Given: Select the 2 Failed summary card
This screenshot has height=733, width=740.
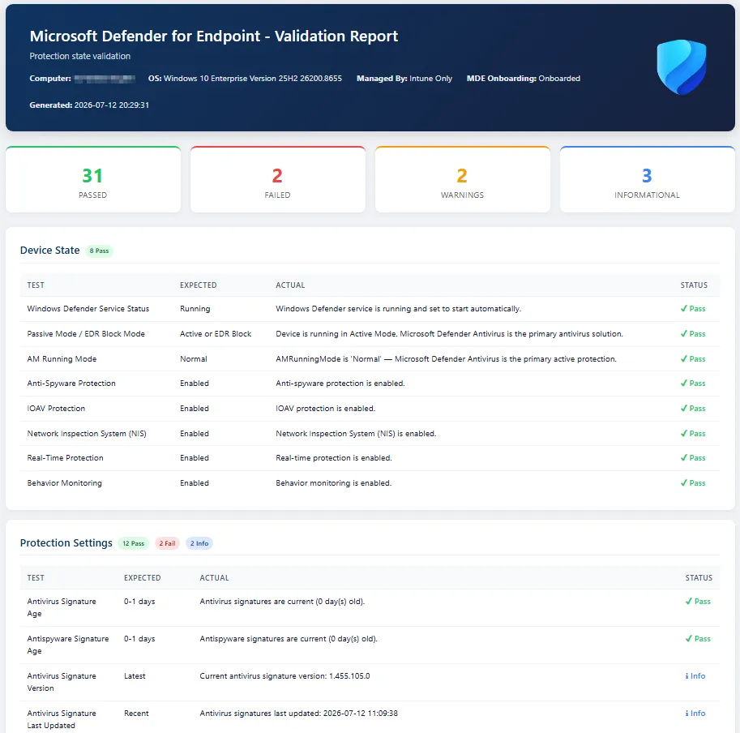Looking at the screenshot, I should point(277,179).
